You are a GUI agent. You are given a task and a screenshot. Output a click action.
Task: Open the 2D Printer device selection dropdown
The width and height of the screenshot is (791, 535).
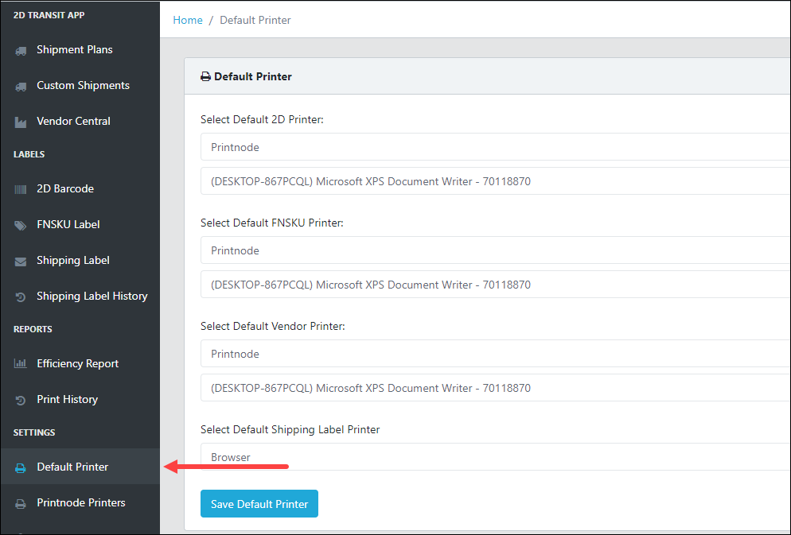(496, 181)
